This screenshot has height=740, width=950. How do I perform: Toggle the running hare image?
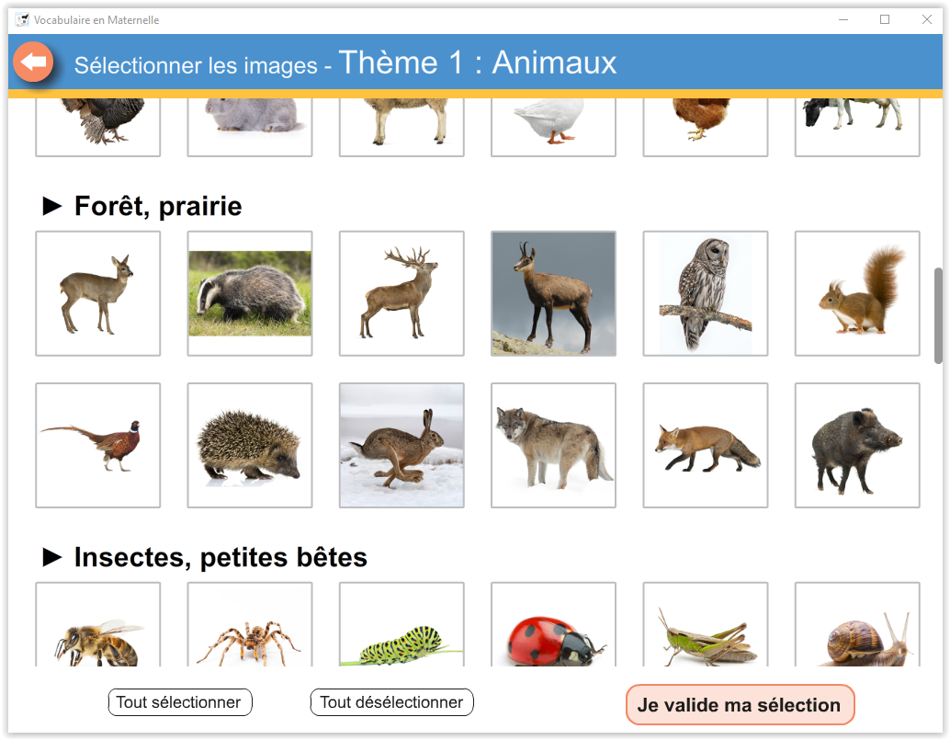(401, 445)
